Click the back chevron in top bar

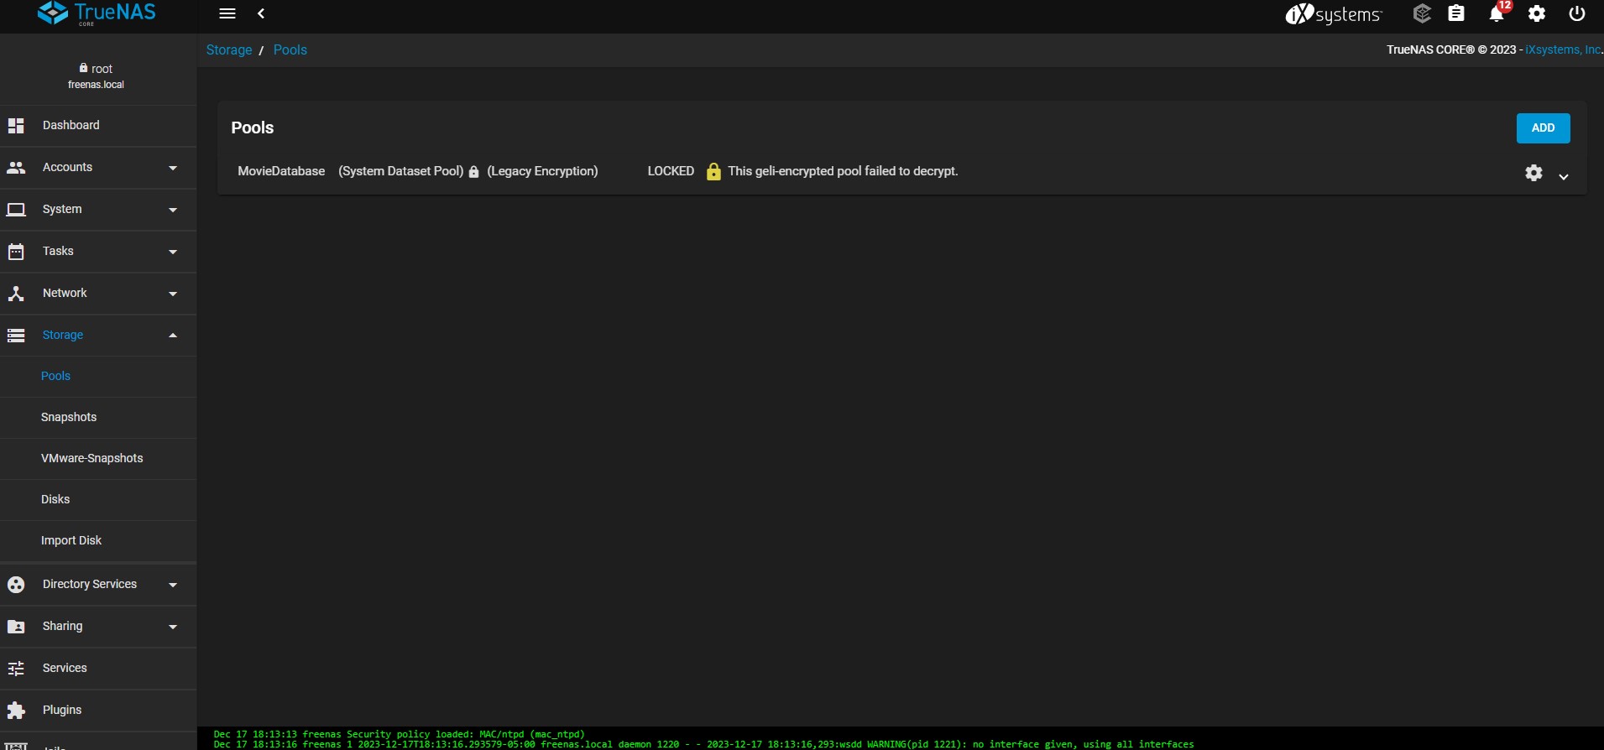[x=261, y=13]
